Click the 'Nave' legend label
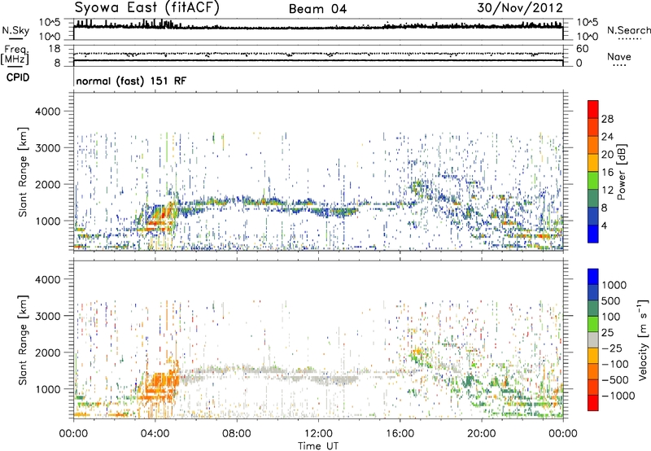 point(619,56)
